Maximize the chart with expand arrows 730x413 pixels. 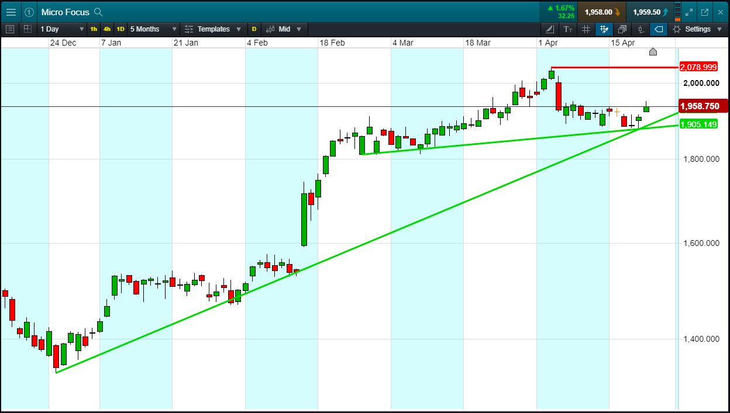click(689, 12)
